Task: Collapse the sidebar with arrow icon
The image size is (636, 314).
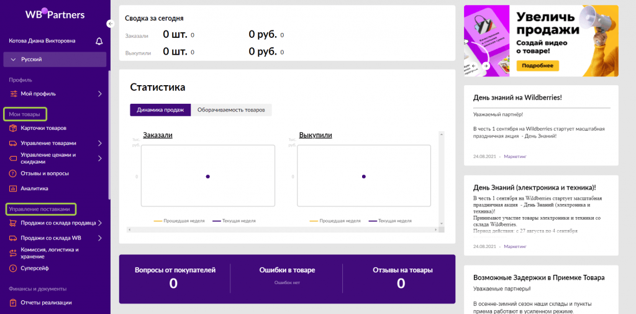Action: pos(111,24)
